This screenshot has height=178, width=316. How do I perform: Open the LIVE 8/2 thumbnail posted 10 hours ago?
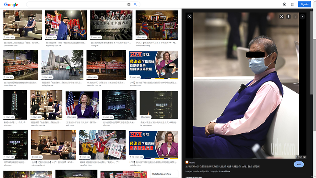tap(154, 145)
